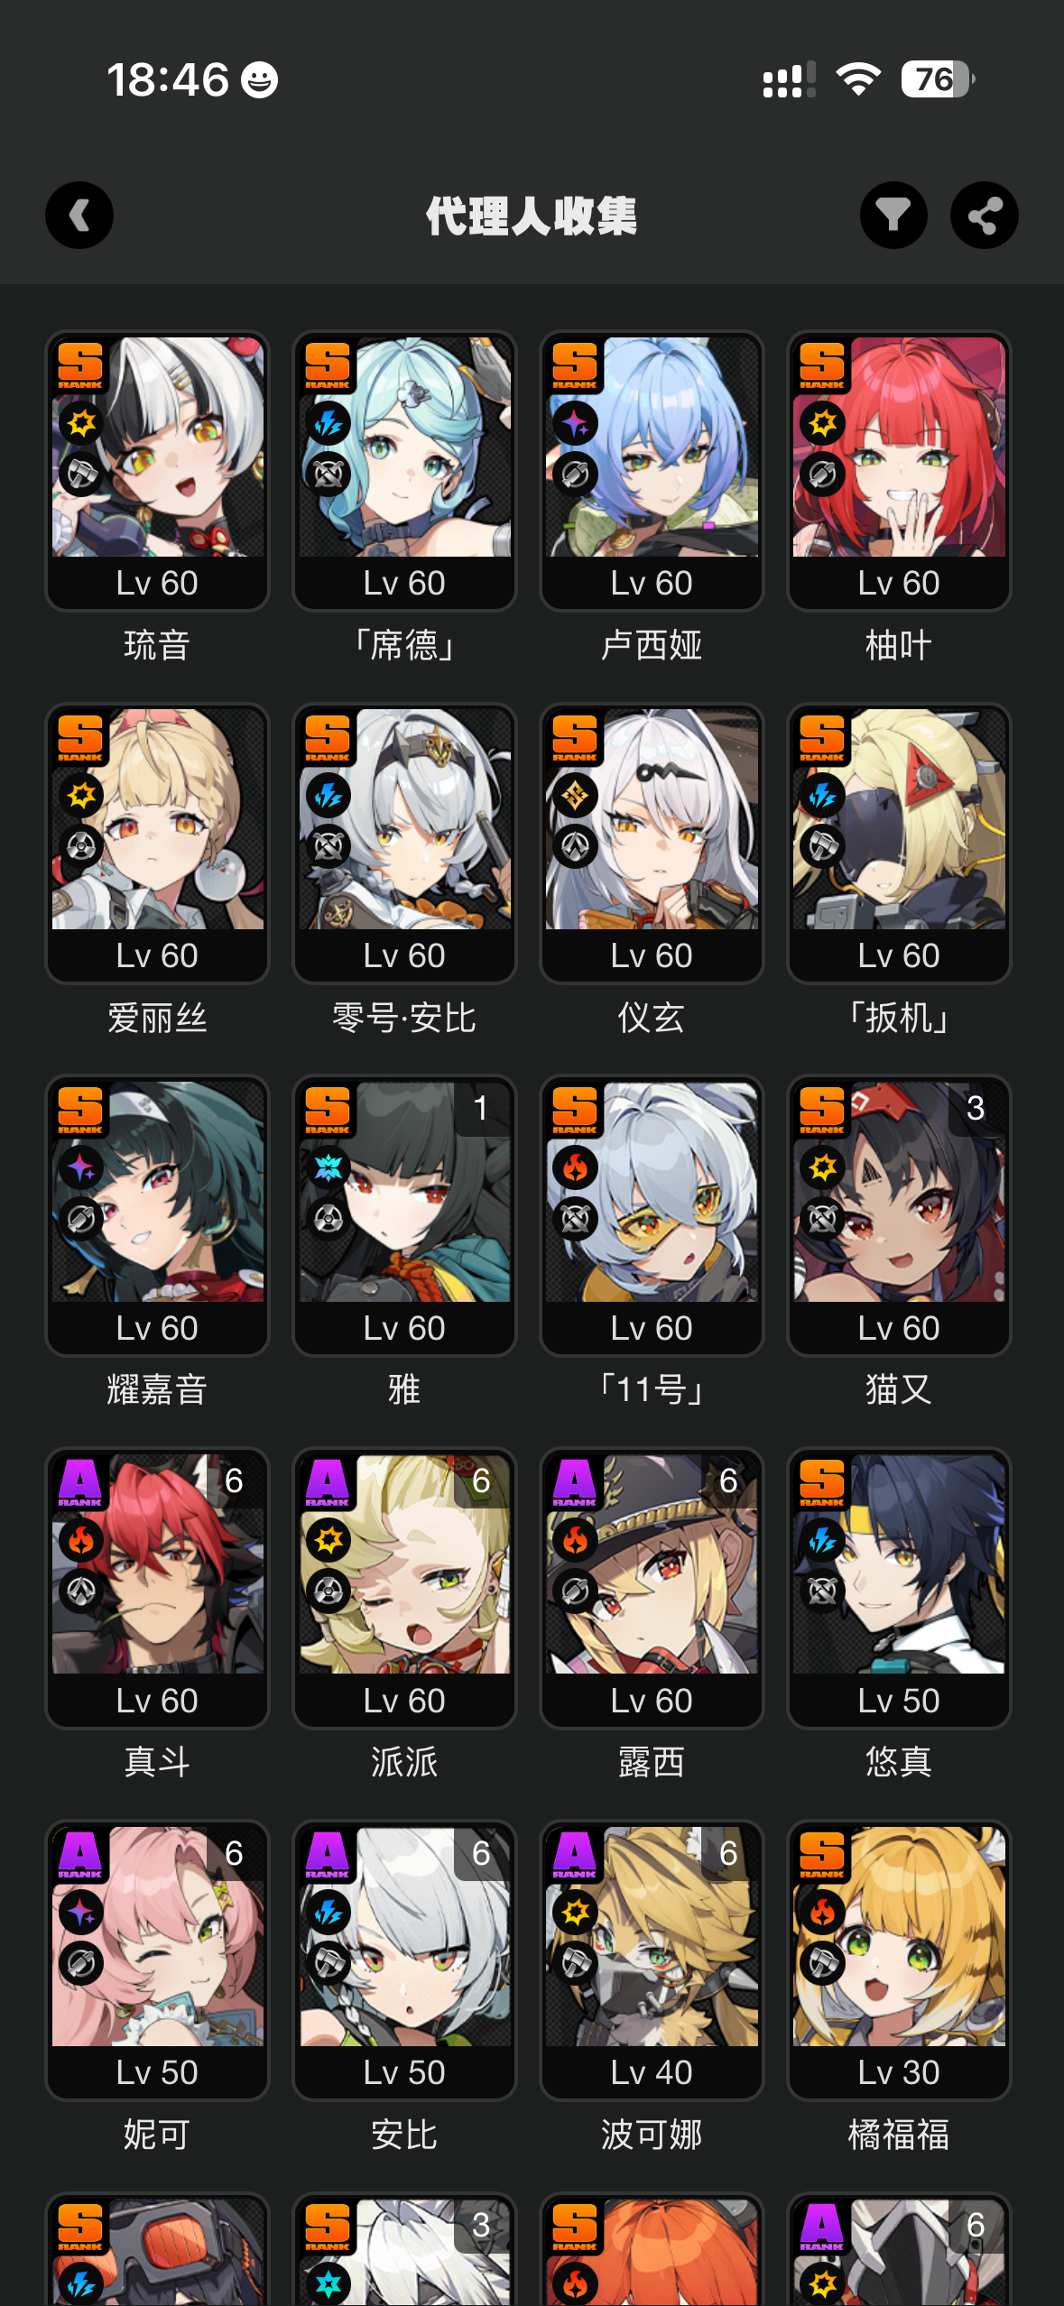Open the filter funnel icon
Viewport: 1064px width, 2306px height.
893,216
